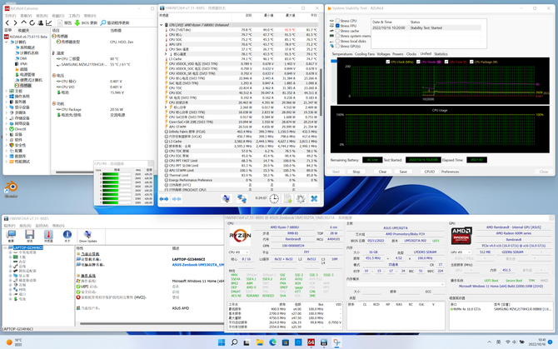
Task: Open GPU #0 selector dropdown in summary
Action: click(461, 252)
